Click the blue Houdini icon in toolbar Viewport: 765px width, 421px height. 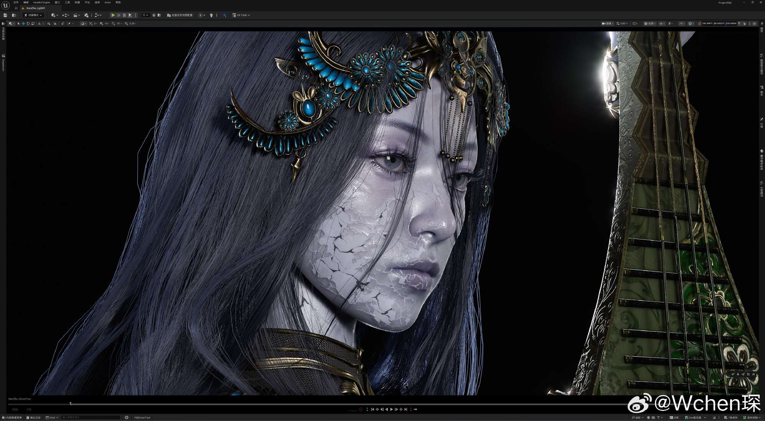(224, 15)
